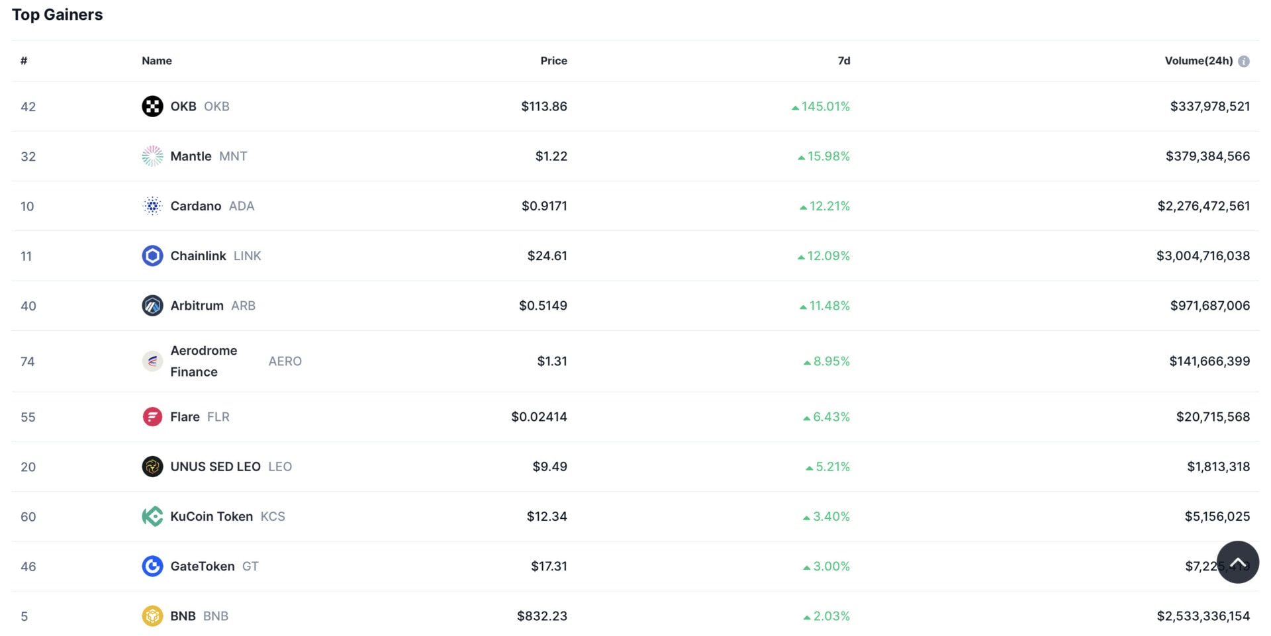Click the Flare red logo icon

[x=152, y=417]
